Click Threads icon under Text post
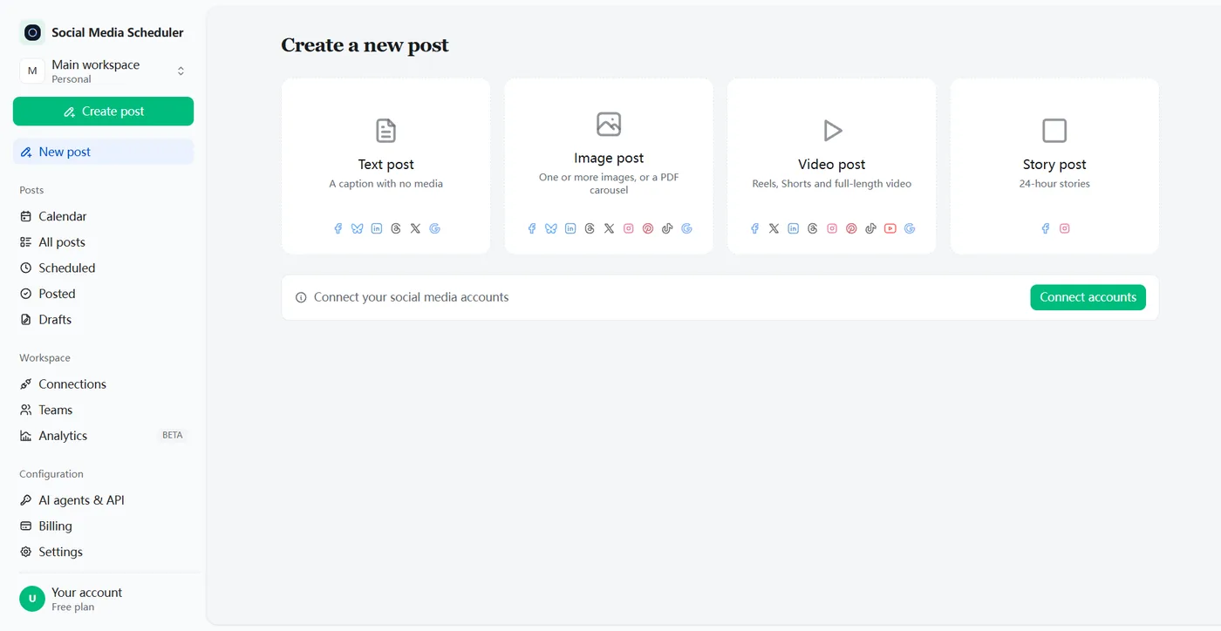This screenshot has height=631, width=1221. [396, 228]
